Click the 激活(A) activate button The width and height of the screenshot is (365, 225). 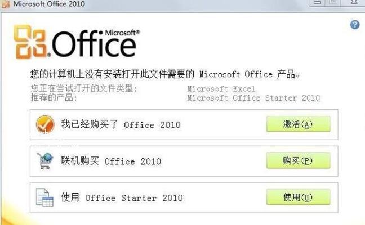coord(298,124)
